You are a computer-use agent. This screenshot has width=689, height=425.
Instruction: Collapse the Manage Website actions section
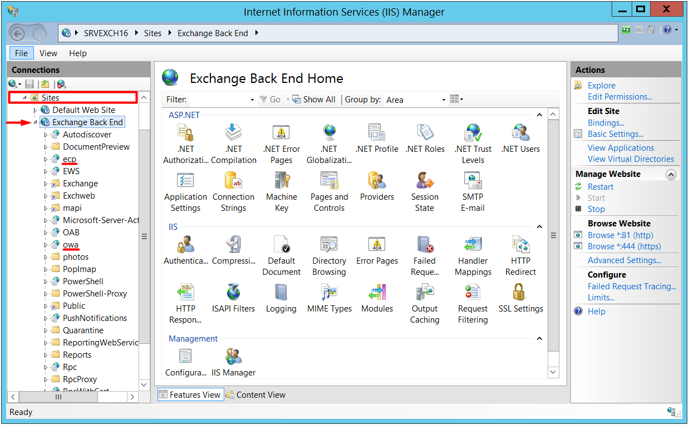pos(671,174)
